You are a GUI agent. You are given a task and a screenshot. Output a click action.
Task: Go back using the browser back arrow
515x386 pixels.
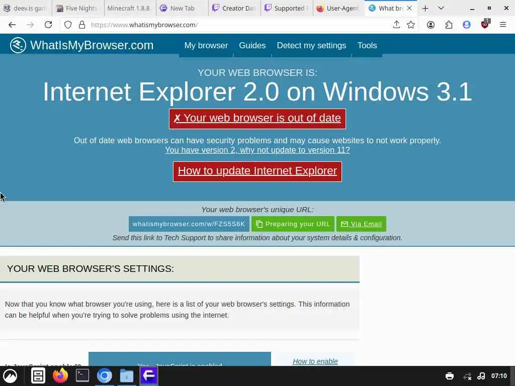point(12,25)
